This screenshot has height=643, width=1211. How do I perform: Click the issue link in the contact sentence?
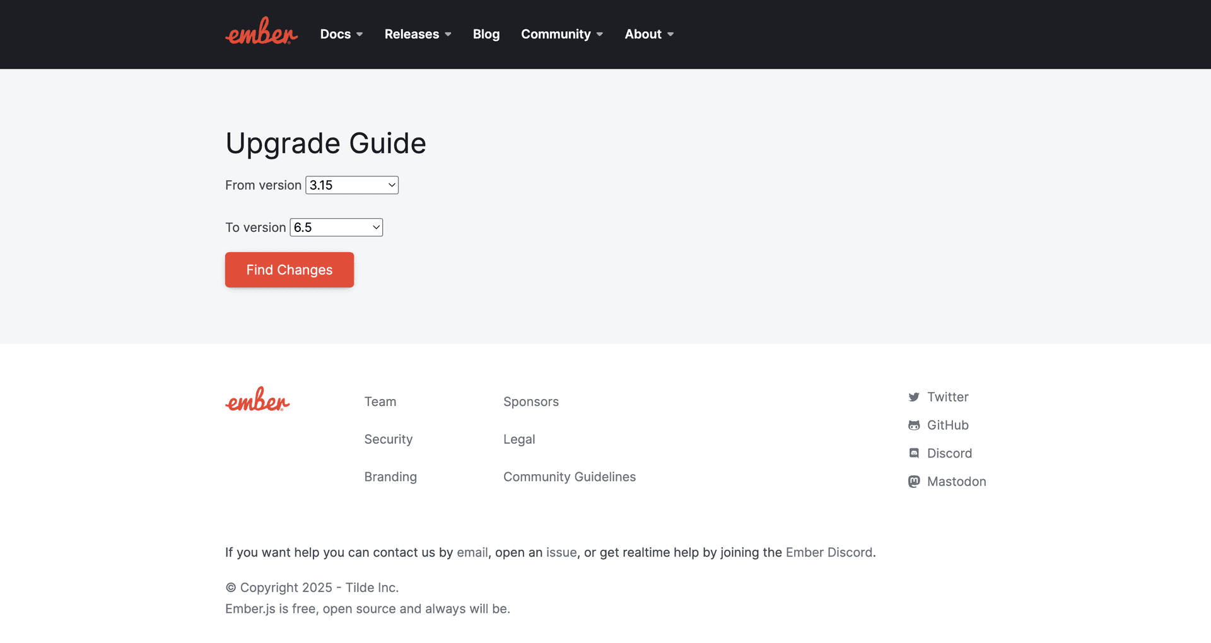click(561, 552)
